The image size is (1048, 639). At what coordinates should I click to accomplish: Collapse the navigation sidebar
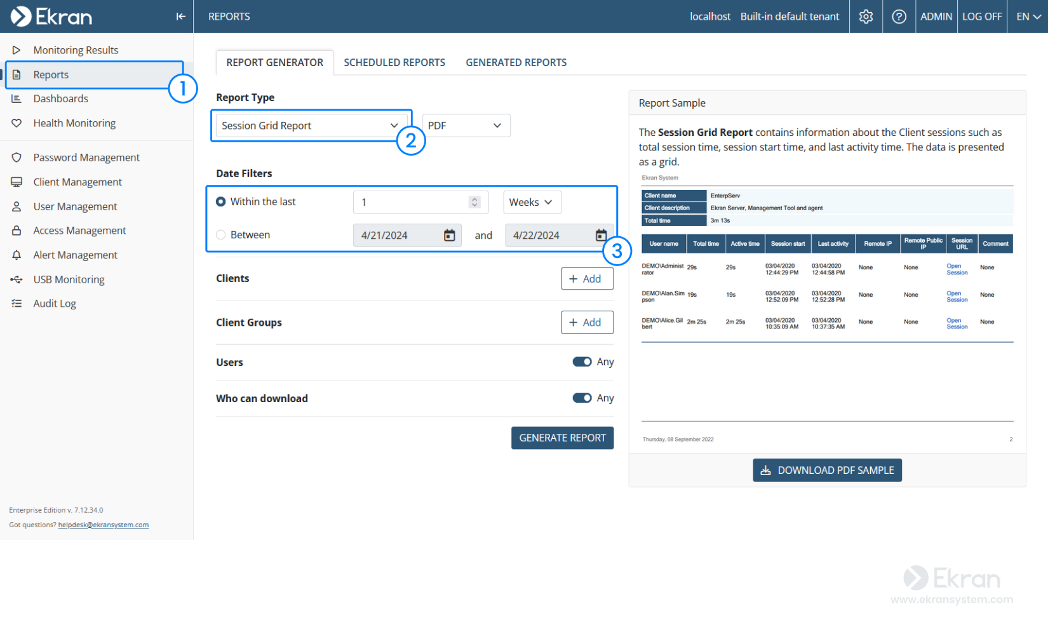(180, 17)
